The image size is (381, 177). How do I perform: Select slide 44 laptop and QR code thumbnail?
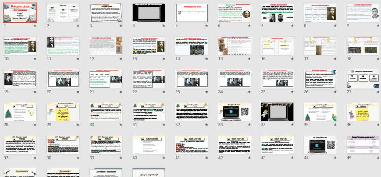(321, 145)
